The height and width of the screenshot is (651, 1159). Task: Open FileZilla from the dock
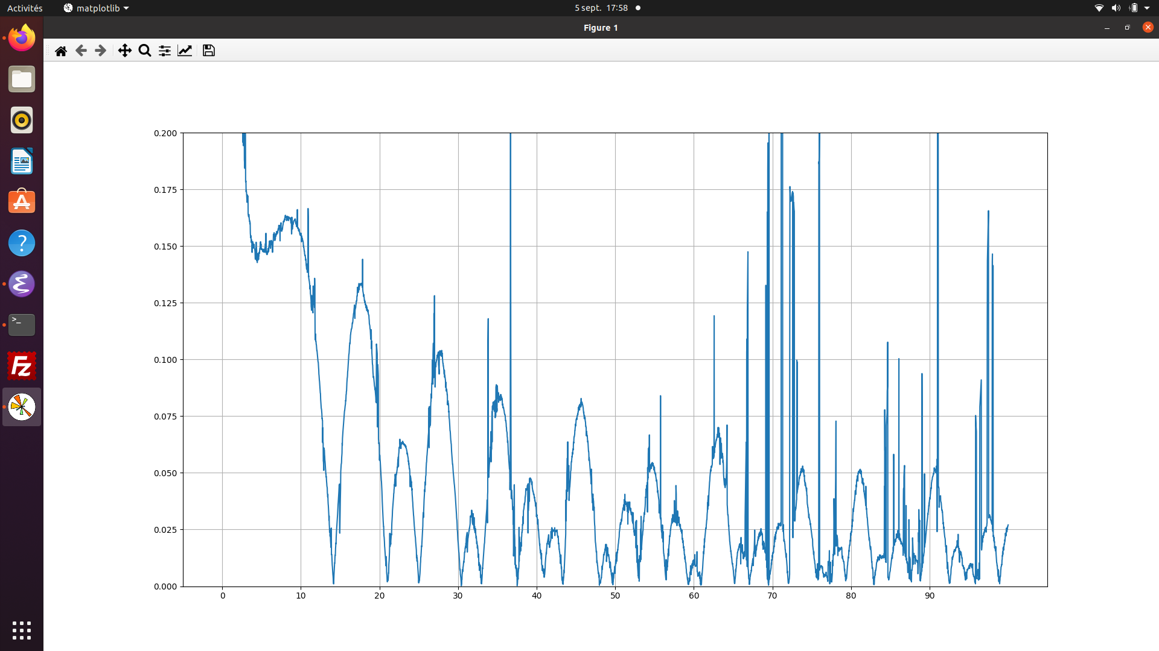(x=22, y=366)
